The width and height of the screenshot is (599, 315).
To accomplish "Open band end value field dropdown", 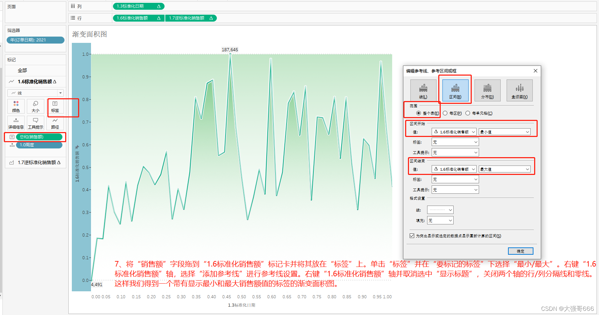I will coord(454,169).
